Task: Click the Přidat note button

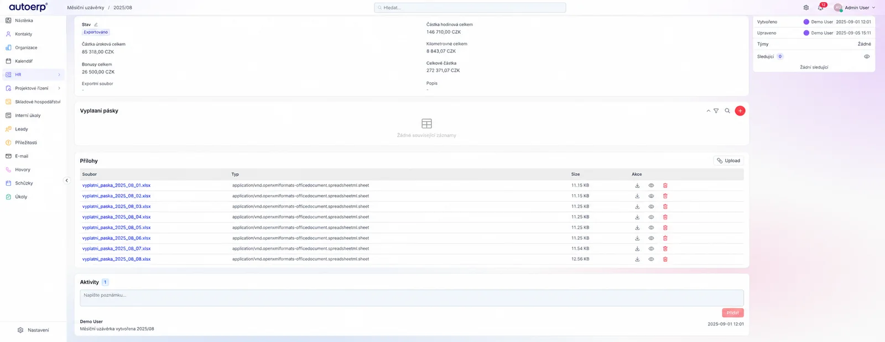Action: coord(733,313)
